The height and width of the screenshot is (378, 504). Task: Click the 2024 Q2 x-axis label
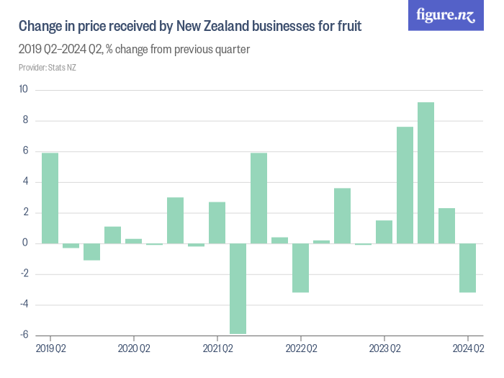coord(467,349)
